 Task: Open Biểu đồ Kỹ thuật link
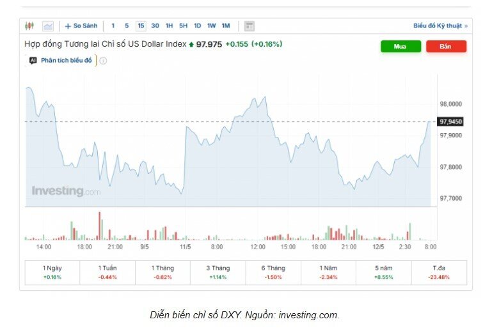441,26
